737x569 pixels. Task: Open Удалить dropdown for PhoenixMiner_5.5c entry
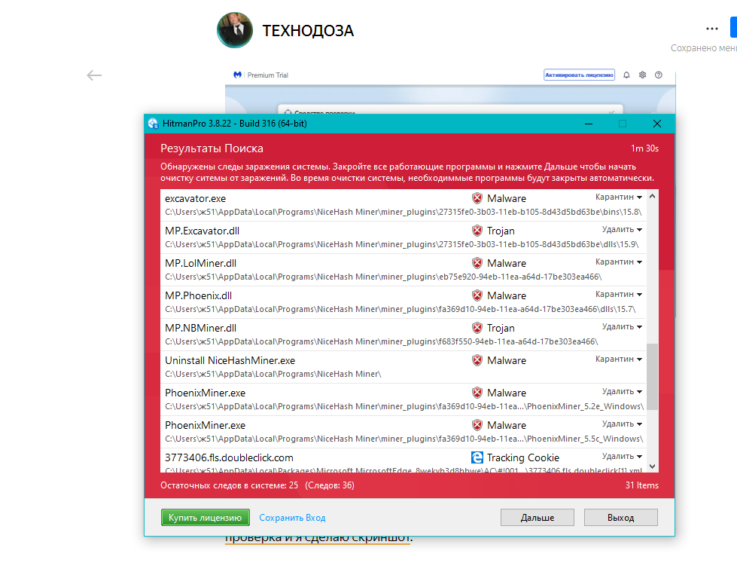point(622,424)
